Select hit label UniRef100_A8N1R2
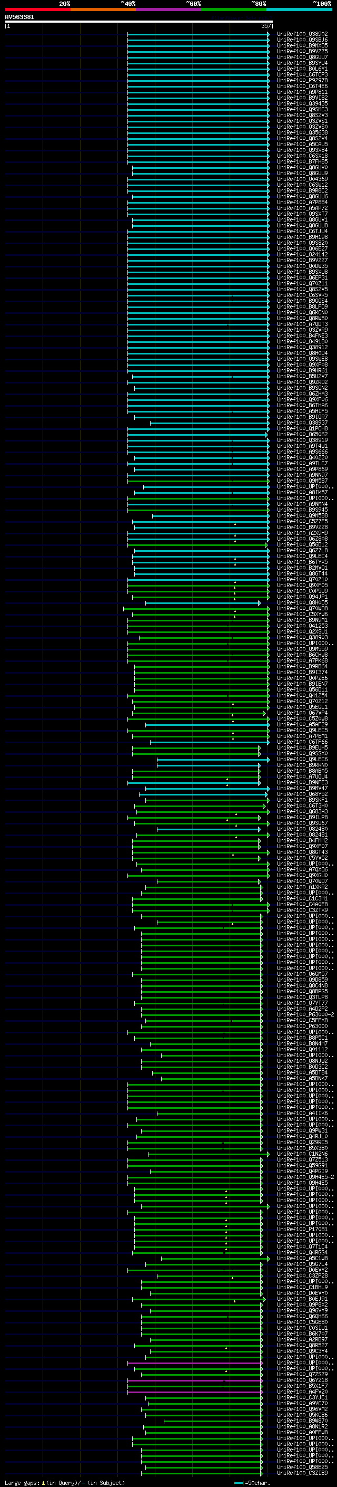Image resolution: width=337 pixels, height=1487 pixels. [302, 1426]
